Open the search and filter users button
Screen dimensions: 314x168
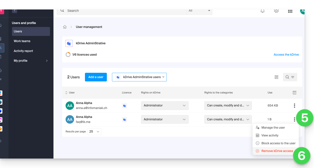(290, 77)
